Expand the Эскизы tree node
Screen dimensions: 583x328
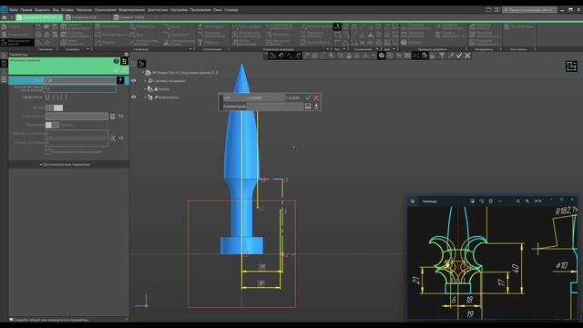(146, 89)
